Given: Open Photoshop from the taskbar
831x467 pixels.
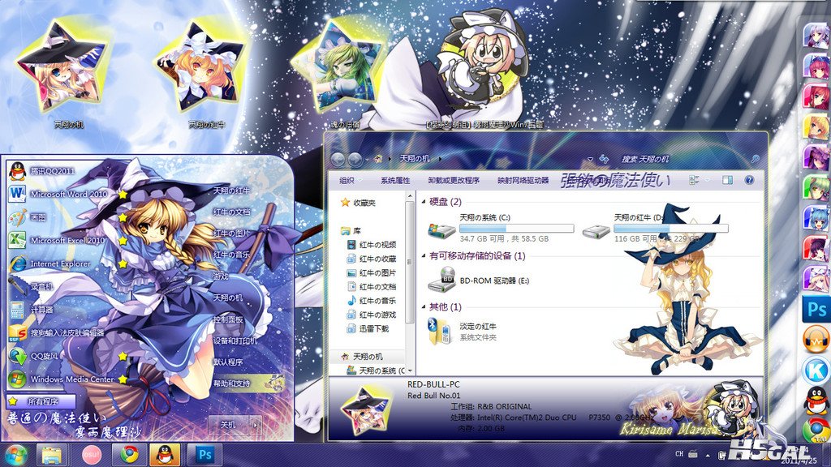Looking at the screenshot, I should (205, 455).
